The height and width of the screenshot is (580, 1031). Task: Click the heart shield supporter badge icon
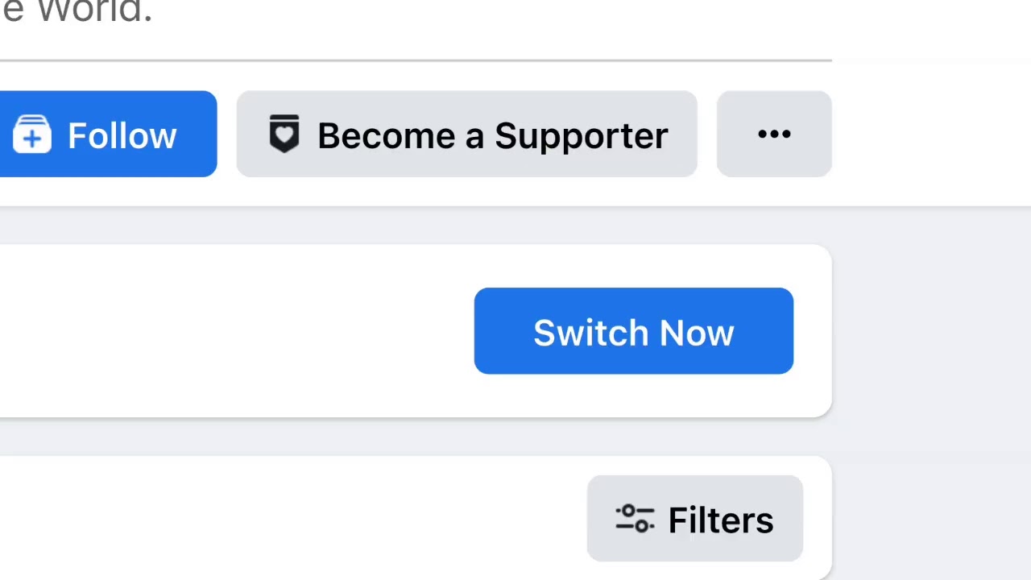(284, 134)
